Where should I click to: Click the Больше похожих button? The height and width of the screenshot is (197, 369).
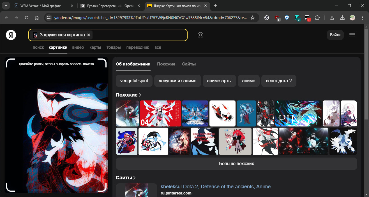pos(236,163)
